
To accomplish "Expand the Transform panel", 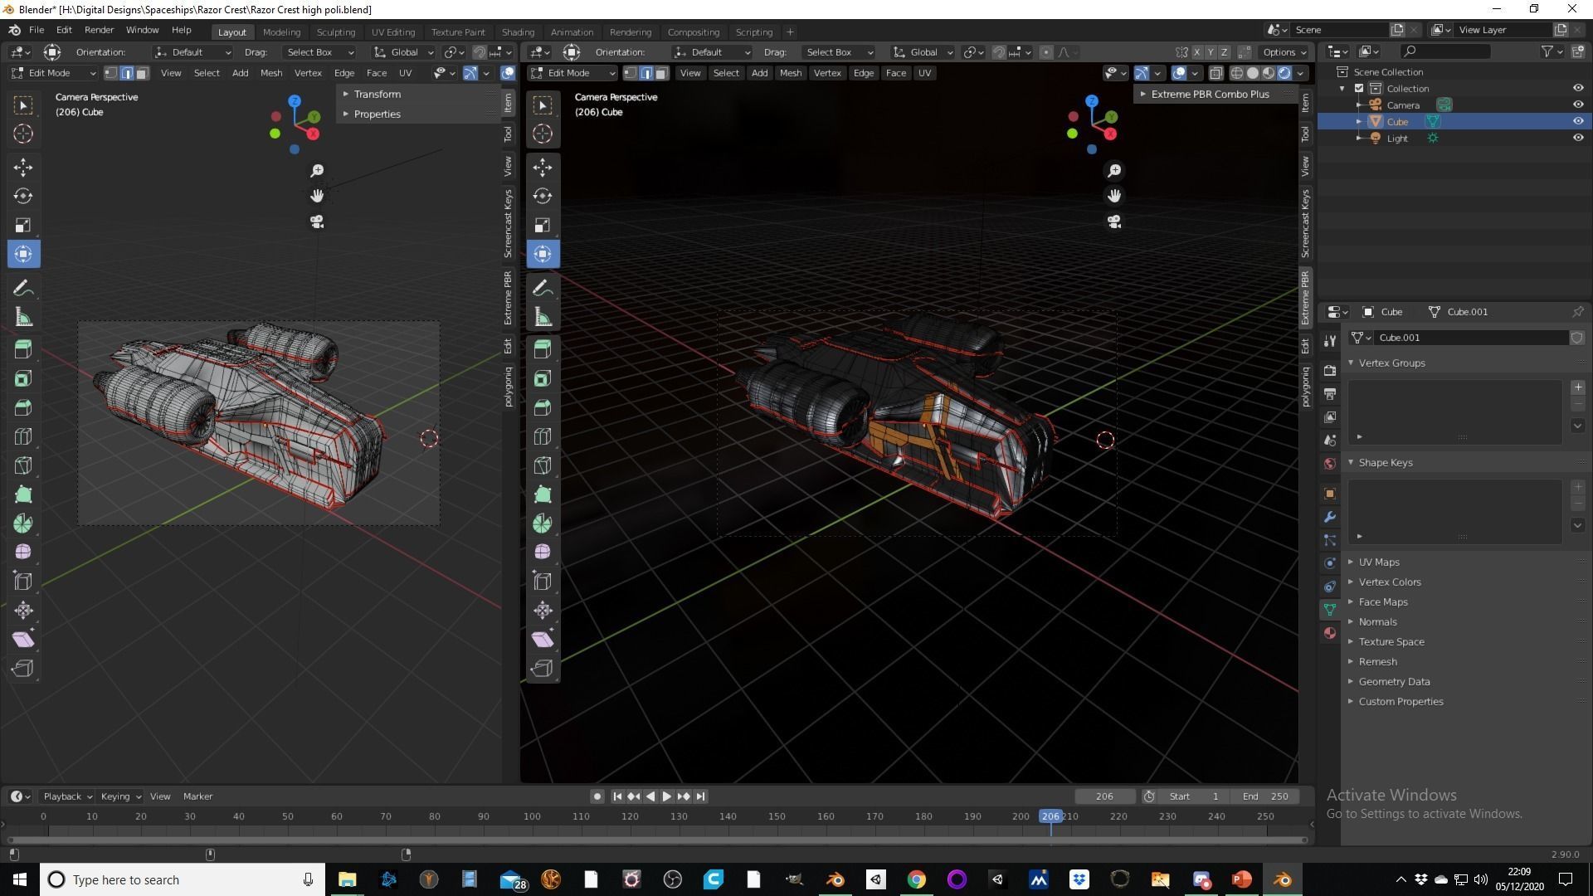I will click(377, 94).
